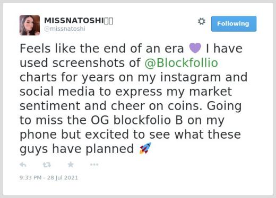Click the purple heart emoji

click(x=195, y=48)
